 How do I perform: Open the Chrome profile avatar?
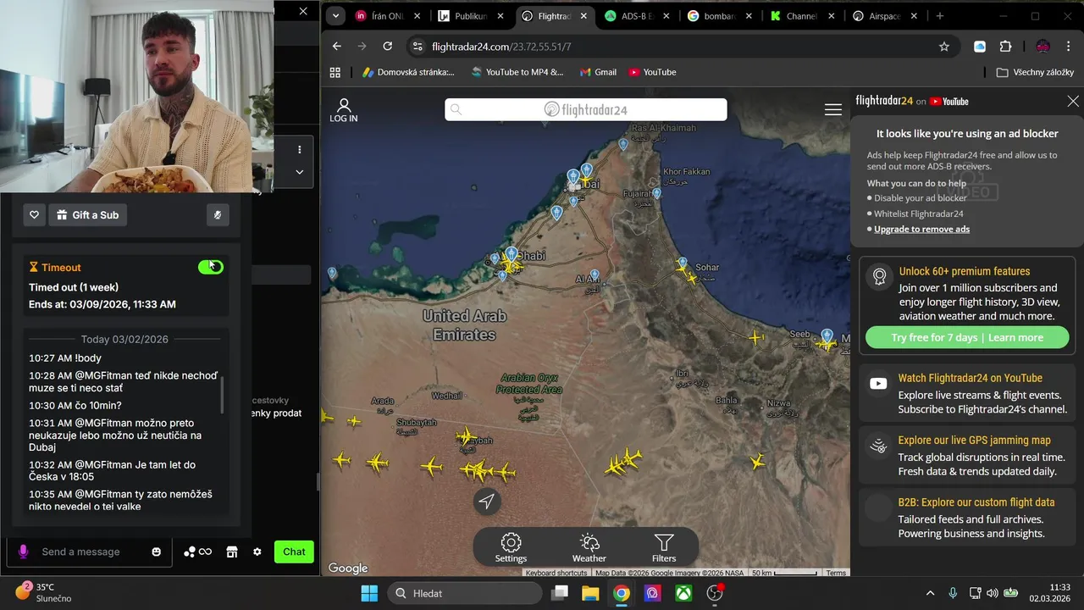pos(1043,47)
